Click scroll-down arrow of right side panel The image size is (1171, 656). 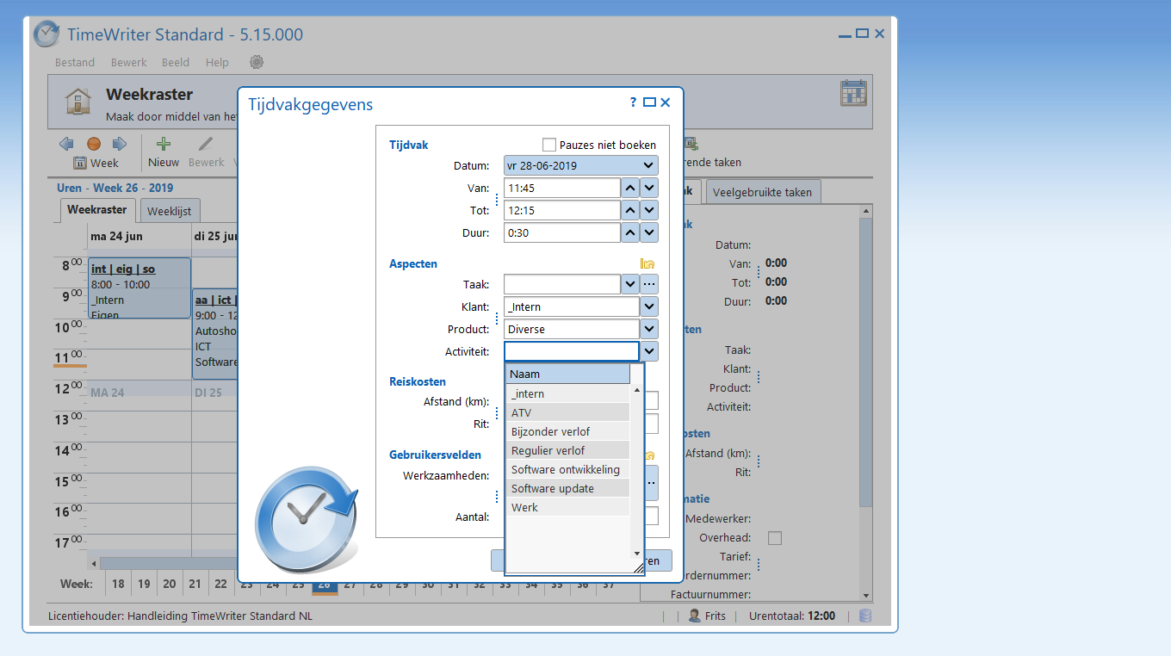[866, 595]
